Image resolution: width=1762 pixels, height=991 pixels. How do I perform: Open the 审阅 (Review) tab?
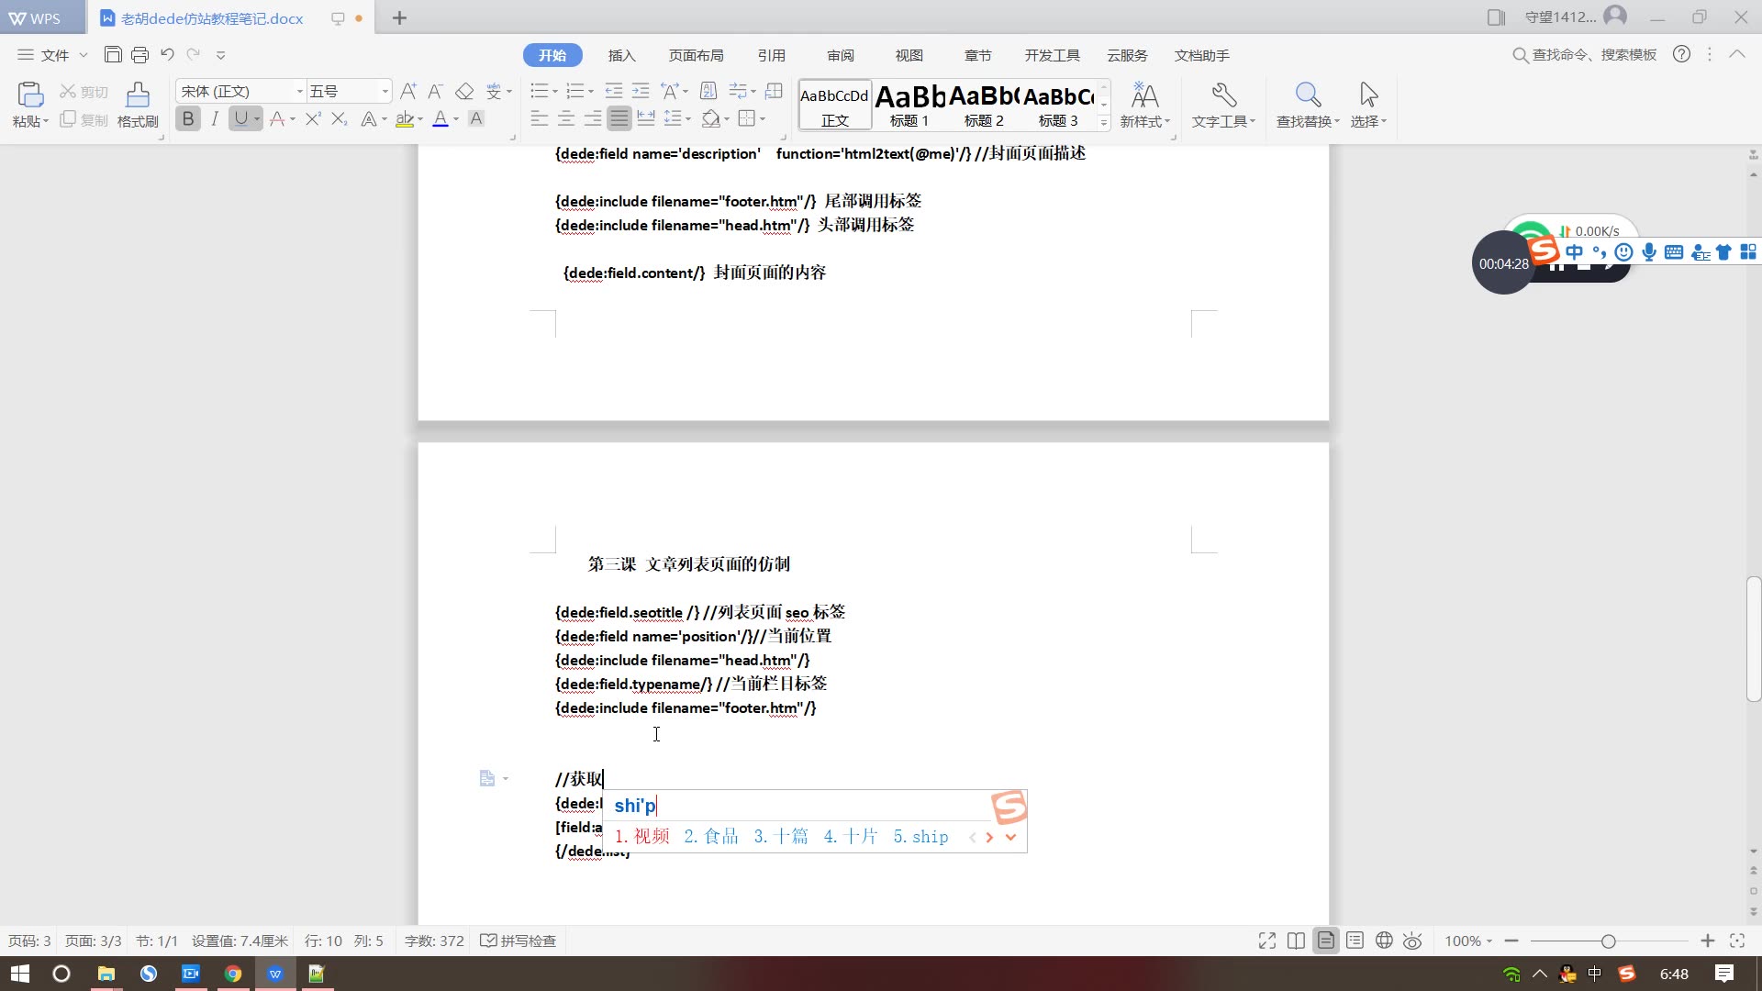coord(840,55)
